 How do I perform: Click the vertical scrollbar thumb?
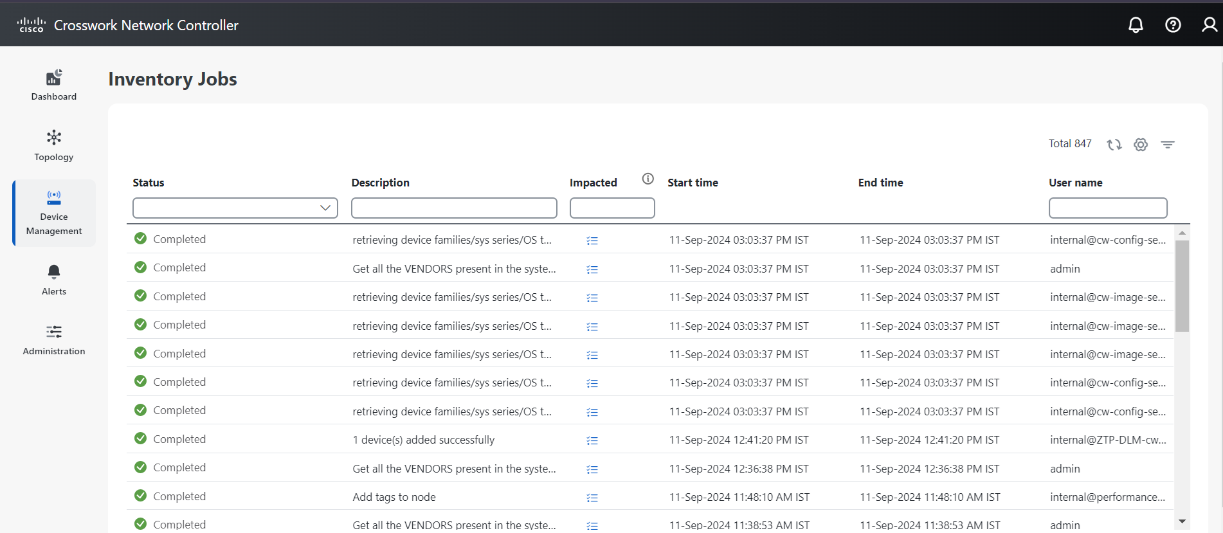[1182, 286]
